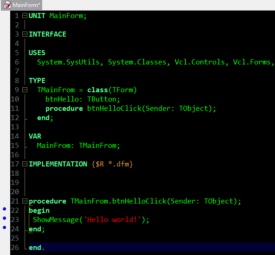The image size is (275, 255).
Task: Click the final 'end.' on highlighted line
Action: pyautogui.click(x=37, y=248)
